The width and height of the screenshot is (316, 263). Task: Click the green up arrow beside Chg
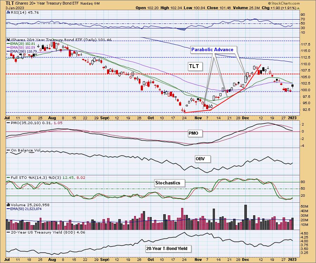[298, 8]
